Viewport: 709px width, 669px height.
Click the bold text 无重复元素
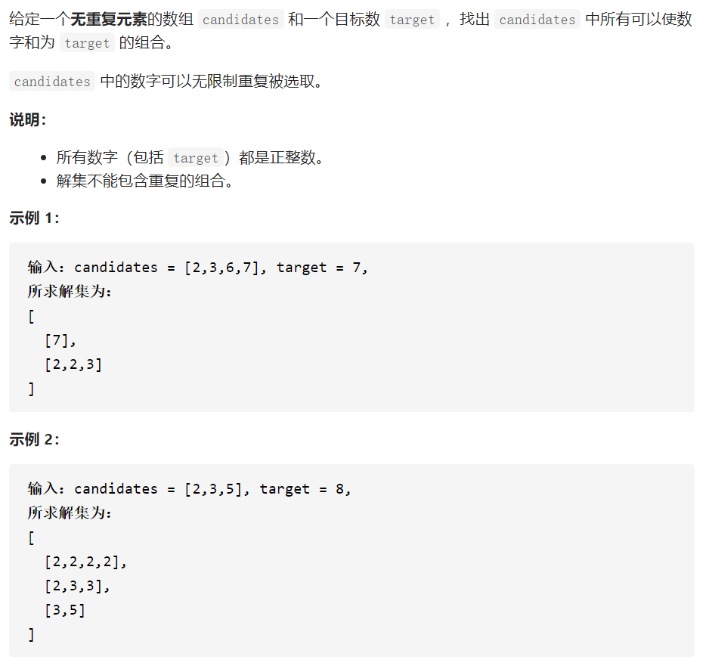click(109, 19)
